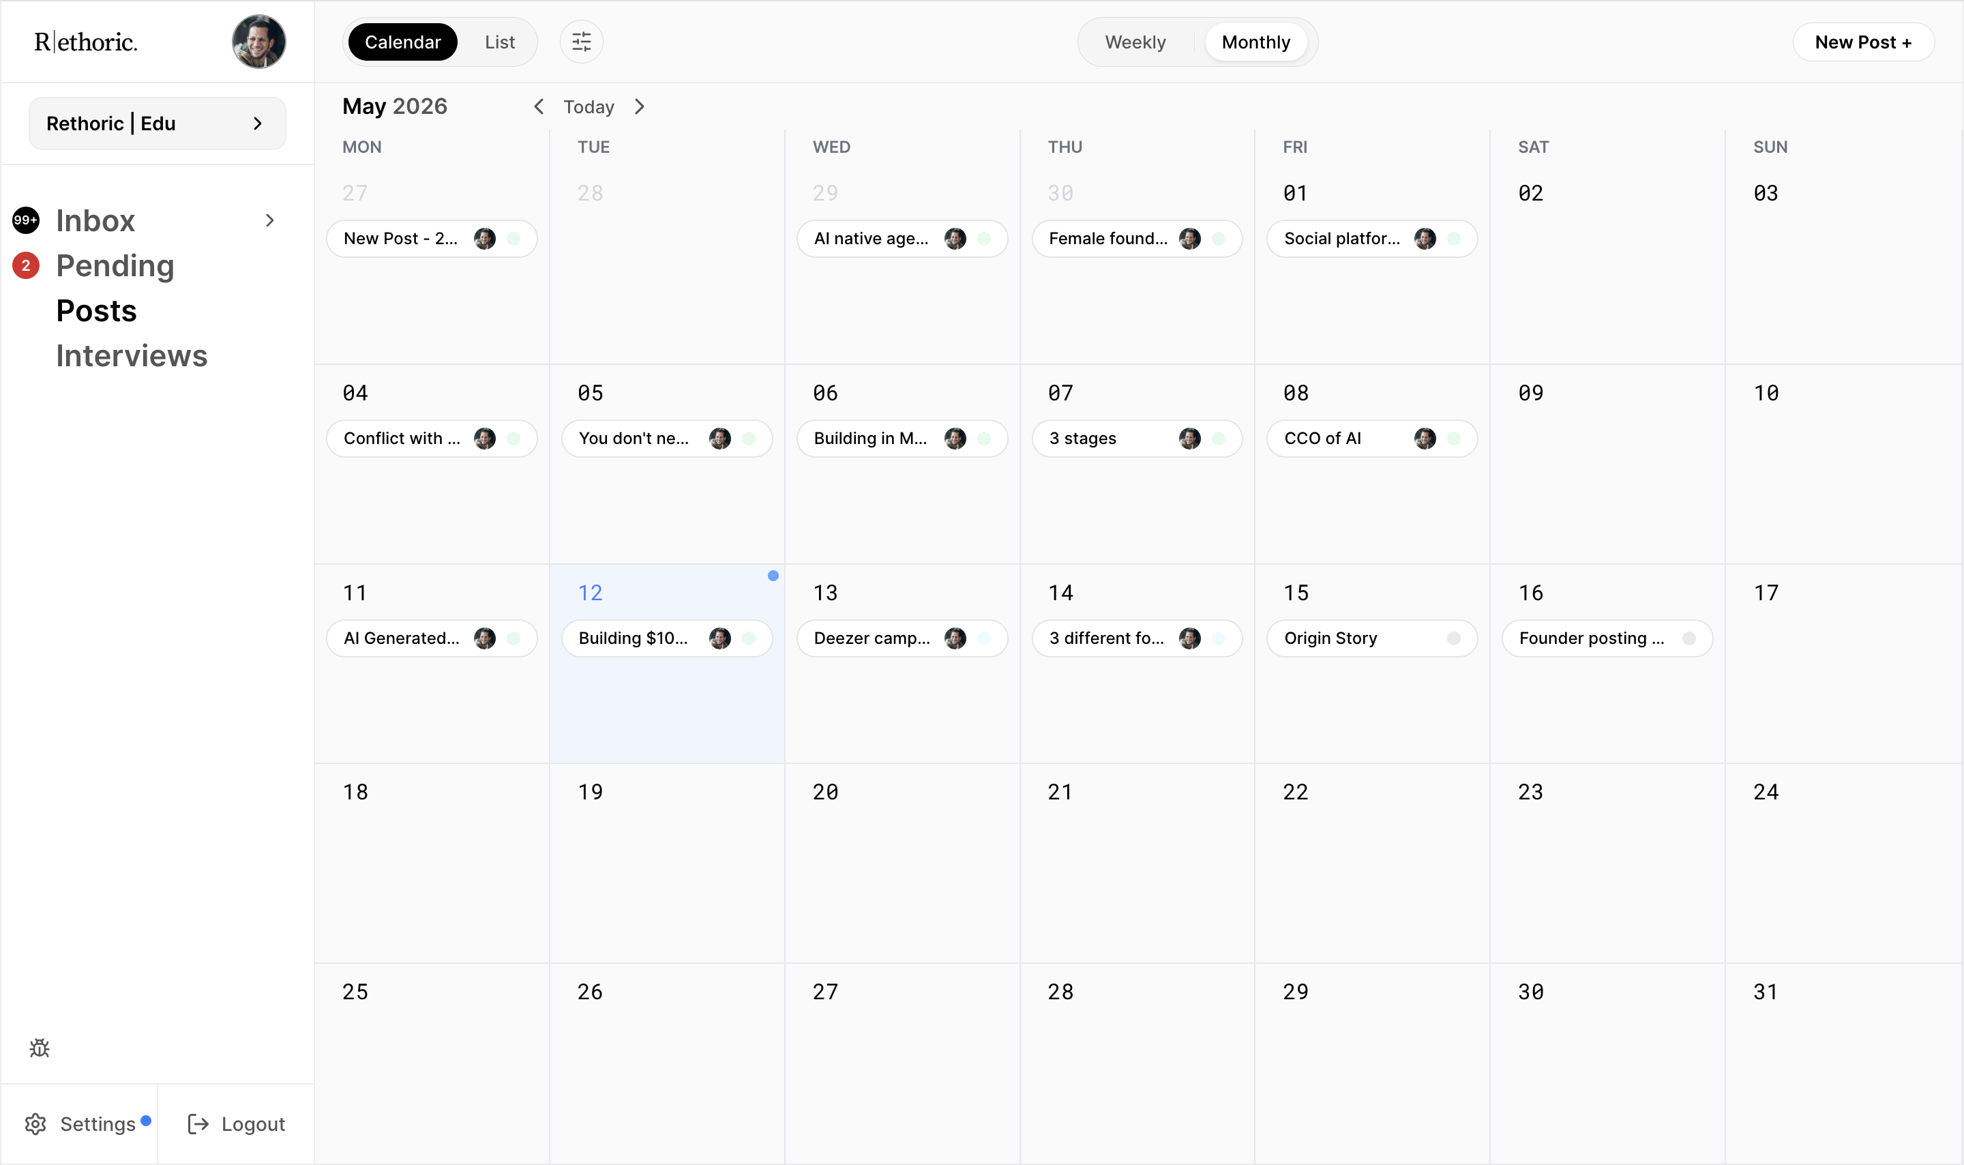The height and width of the screenshot is (1165, 1964).
Task: Open 'New Post - 2...' post chip
Action: coord(432,239)
